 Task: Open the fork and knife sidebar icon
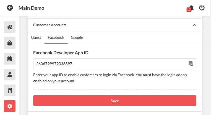(10, 90)
